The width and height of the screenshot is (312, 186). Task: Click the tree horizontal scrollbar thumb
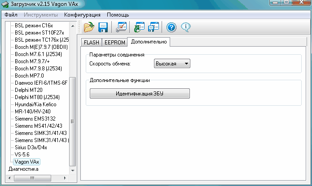click(32, 178)
